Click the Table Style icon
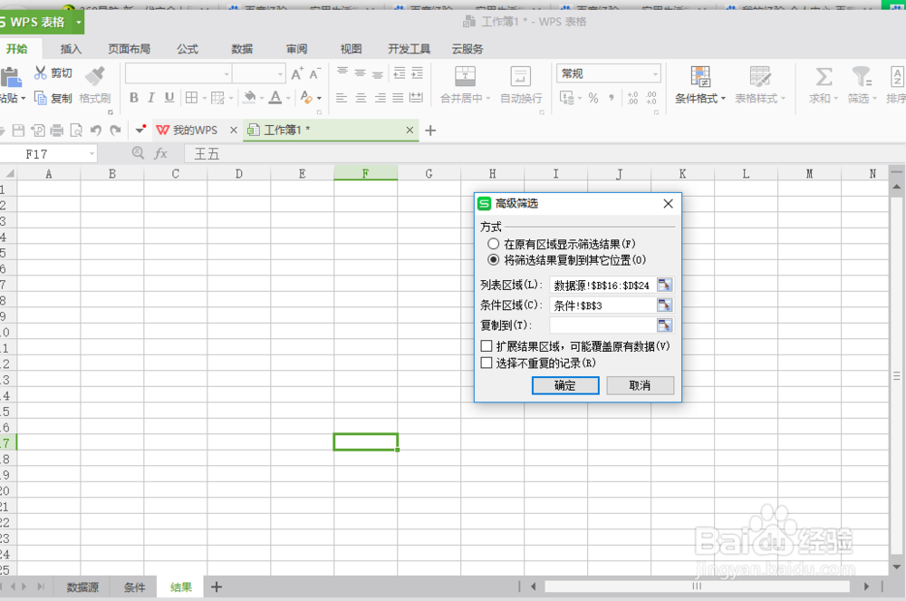 (x=760, y=76)
